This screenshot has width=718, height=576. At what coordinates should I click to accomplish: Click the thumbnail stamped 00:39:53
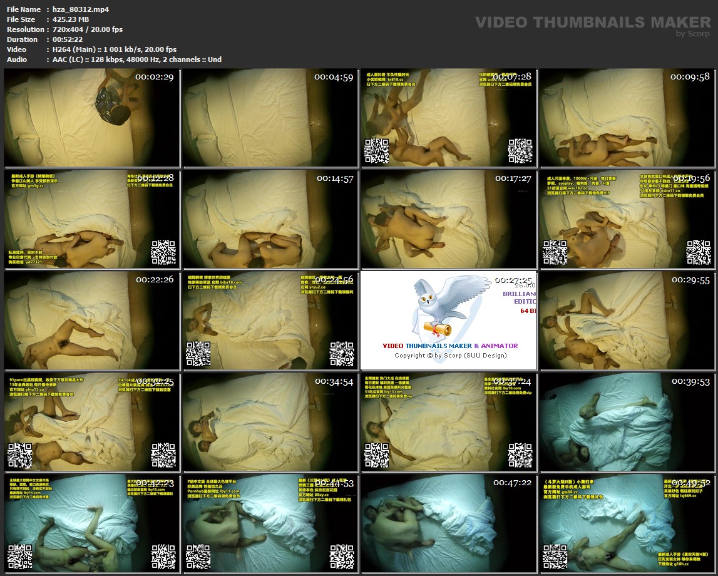click(627, 423)
